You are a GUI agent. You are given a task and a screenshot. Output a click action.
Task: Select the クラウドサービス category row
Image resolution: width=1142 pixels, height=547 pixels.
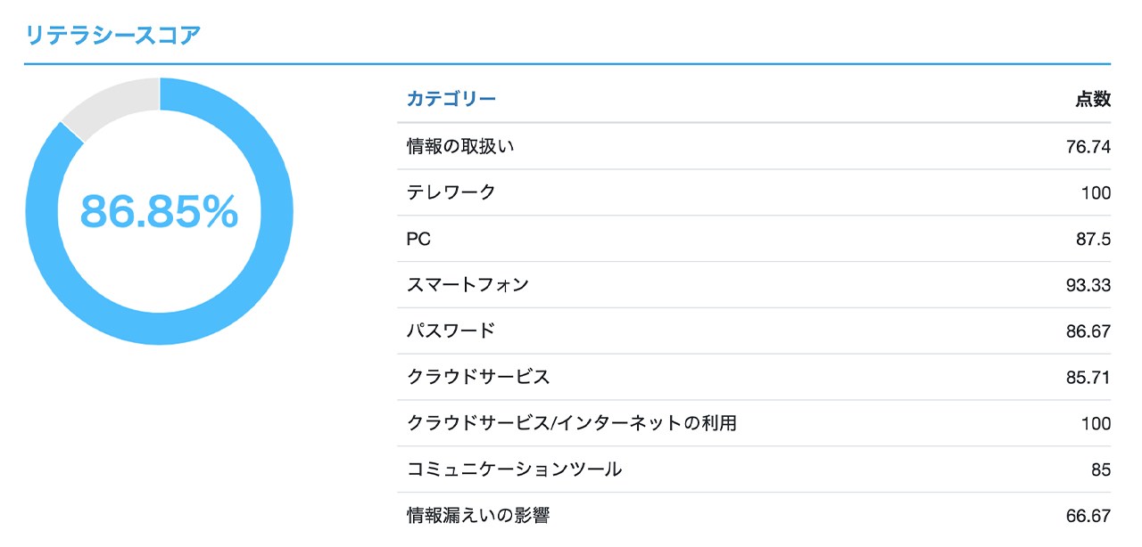[x=755, y=378]
